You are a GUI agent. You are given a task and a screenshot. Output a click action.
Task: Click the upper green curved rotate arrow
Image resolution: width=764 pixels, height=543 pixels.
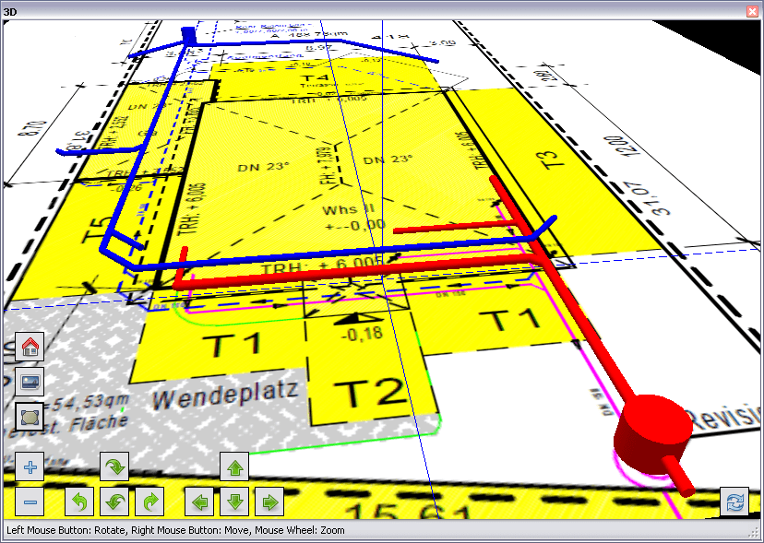[114, 466]
